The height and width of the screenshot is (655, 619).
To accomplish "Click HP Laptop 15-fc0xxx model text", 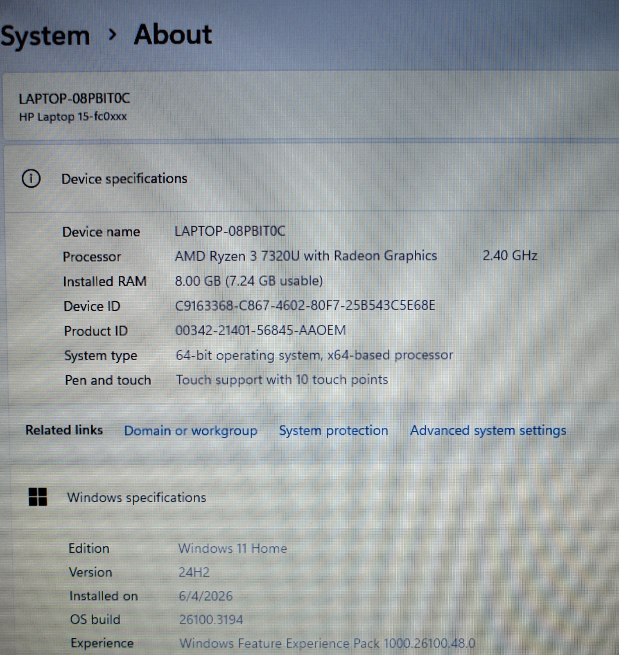I will pos(73,117).
